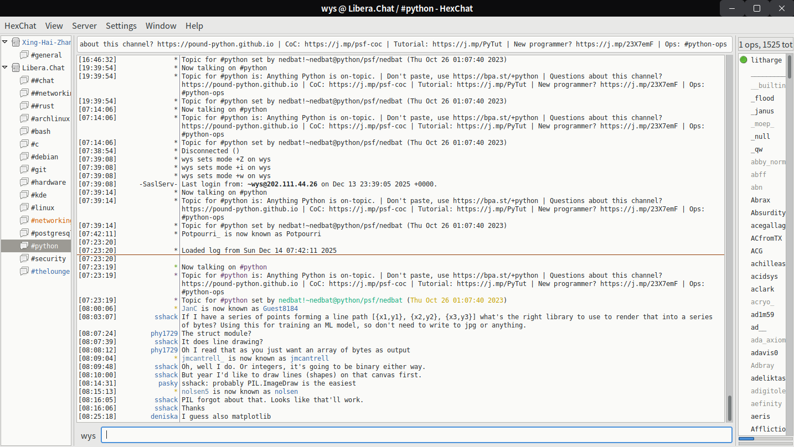Click the Libera.Chat server icon
Screen dimensions: 794x447
pos(16,68)
